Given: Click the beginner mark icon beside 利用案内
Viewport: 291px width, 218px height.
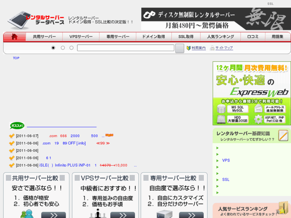Looking at the screenshot, I should click(x=189, y=48).
